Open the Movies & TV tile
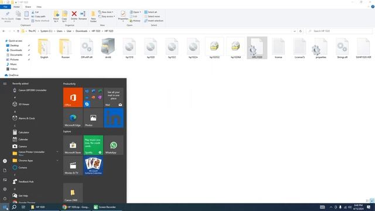The width and height of the screenshot is (375, 211). pyautogui.click(x=73, y=165)
